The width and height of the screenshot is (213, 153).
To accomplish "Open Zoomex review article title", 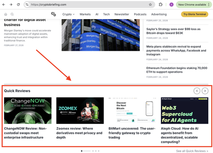I will (x=79, y=133).
